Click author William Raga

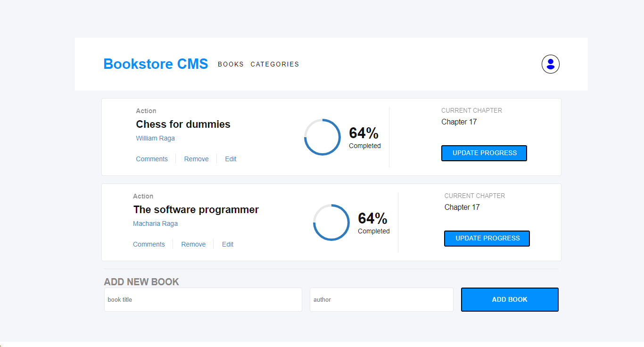click(155, 138)
